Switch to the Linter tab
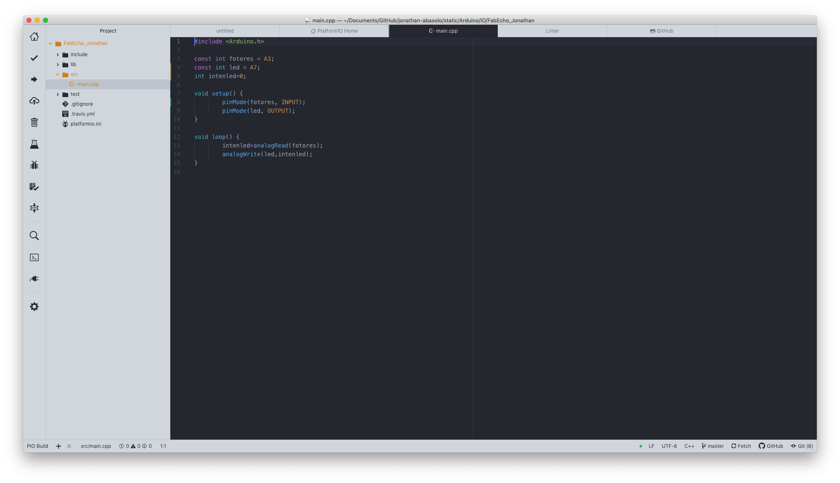The image size is (840, 483). 552,31
